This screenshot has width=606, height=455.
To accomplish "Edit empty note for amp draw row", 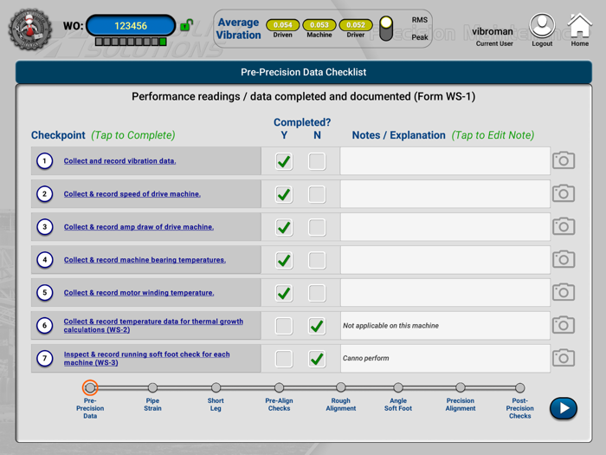I will tap(445, 227).
